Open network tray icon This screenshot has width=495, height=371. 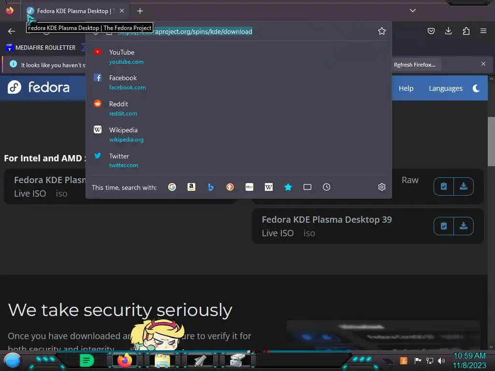point(430,360)
